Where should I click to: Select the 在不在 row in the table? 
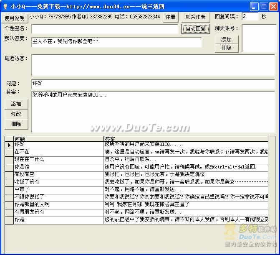[x=58, y=152]
